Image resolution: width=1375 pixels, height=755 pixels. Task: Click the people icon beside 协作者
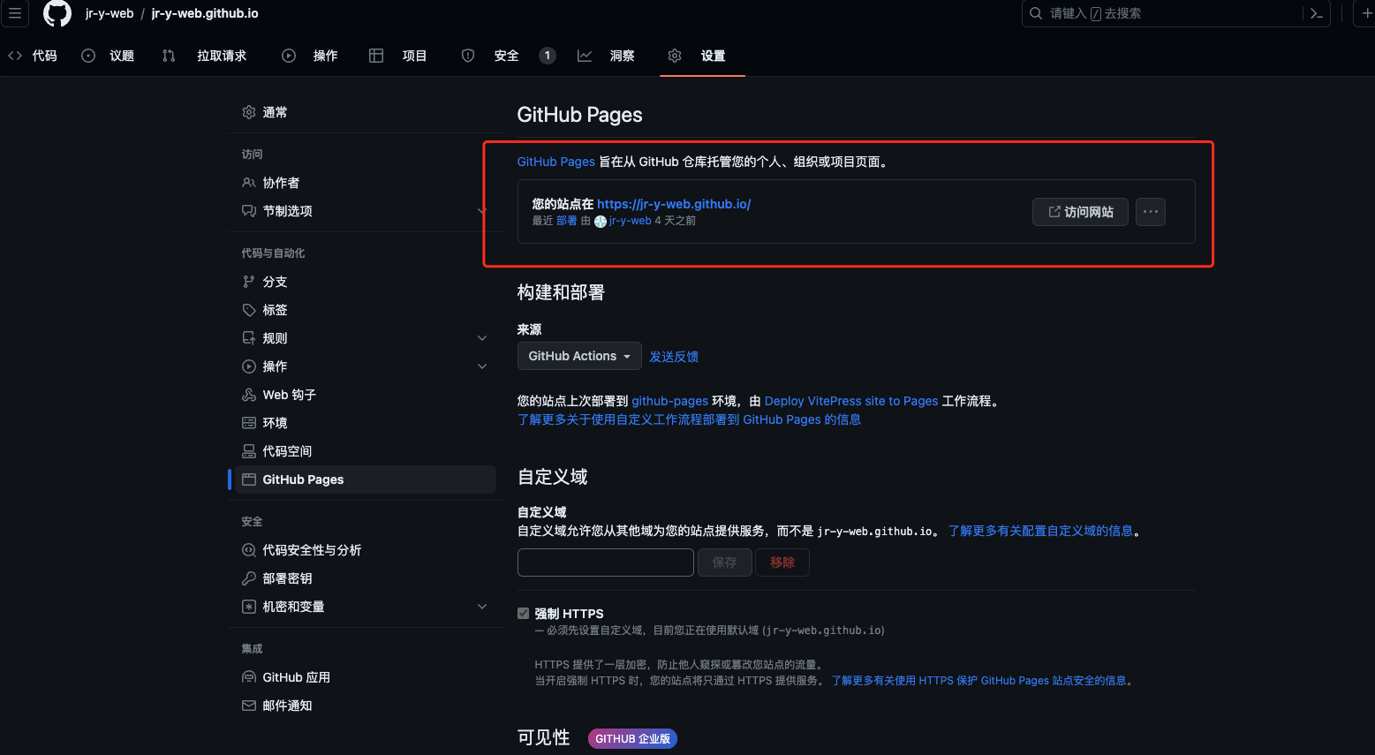click(249, 183)
